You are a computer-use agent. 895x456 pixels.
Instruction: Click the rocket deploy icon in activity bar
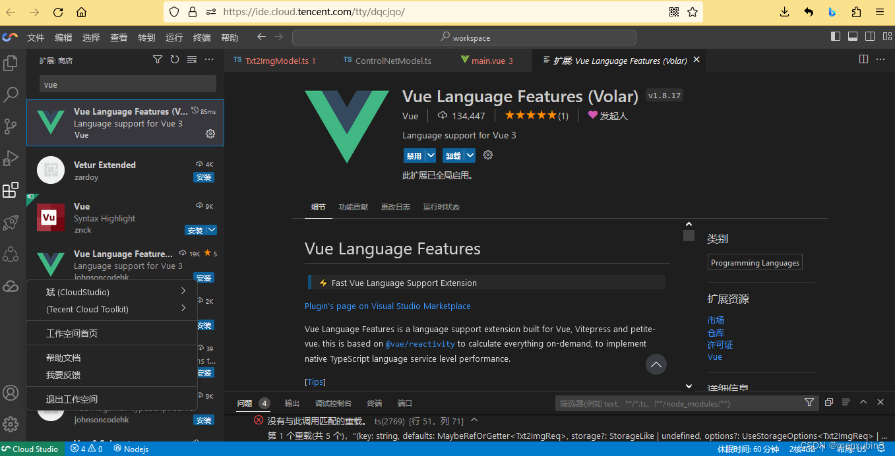point(11,223)
